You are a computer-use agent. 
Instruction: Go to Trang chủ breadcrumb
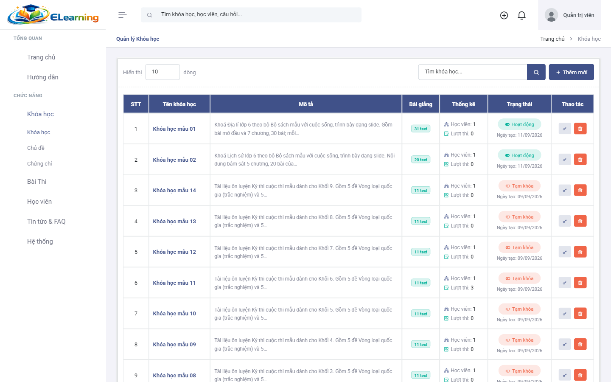(552, 39)
